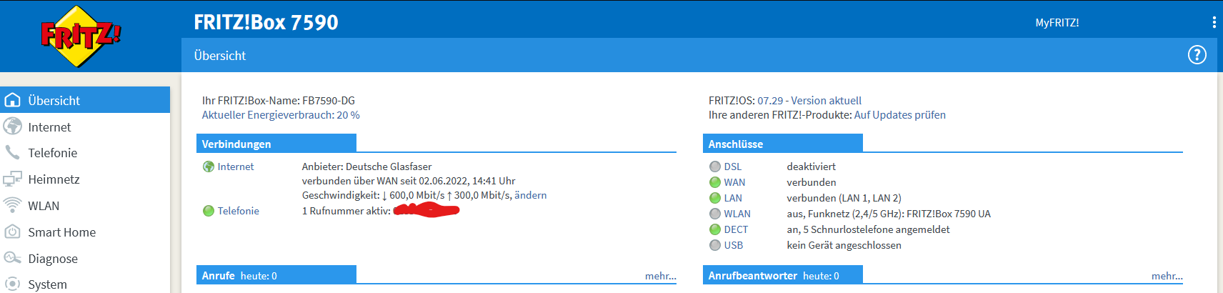Click the ändern link next to speed
This screenshot has width=1223, height=293.
pyautogui.click(x=531, y=195)
